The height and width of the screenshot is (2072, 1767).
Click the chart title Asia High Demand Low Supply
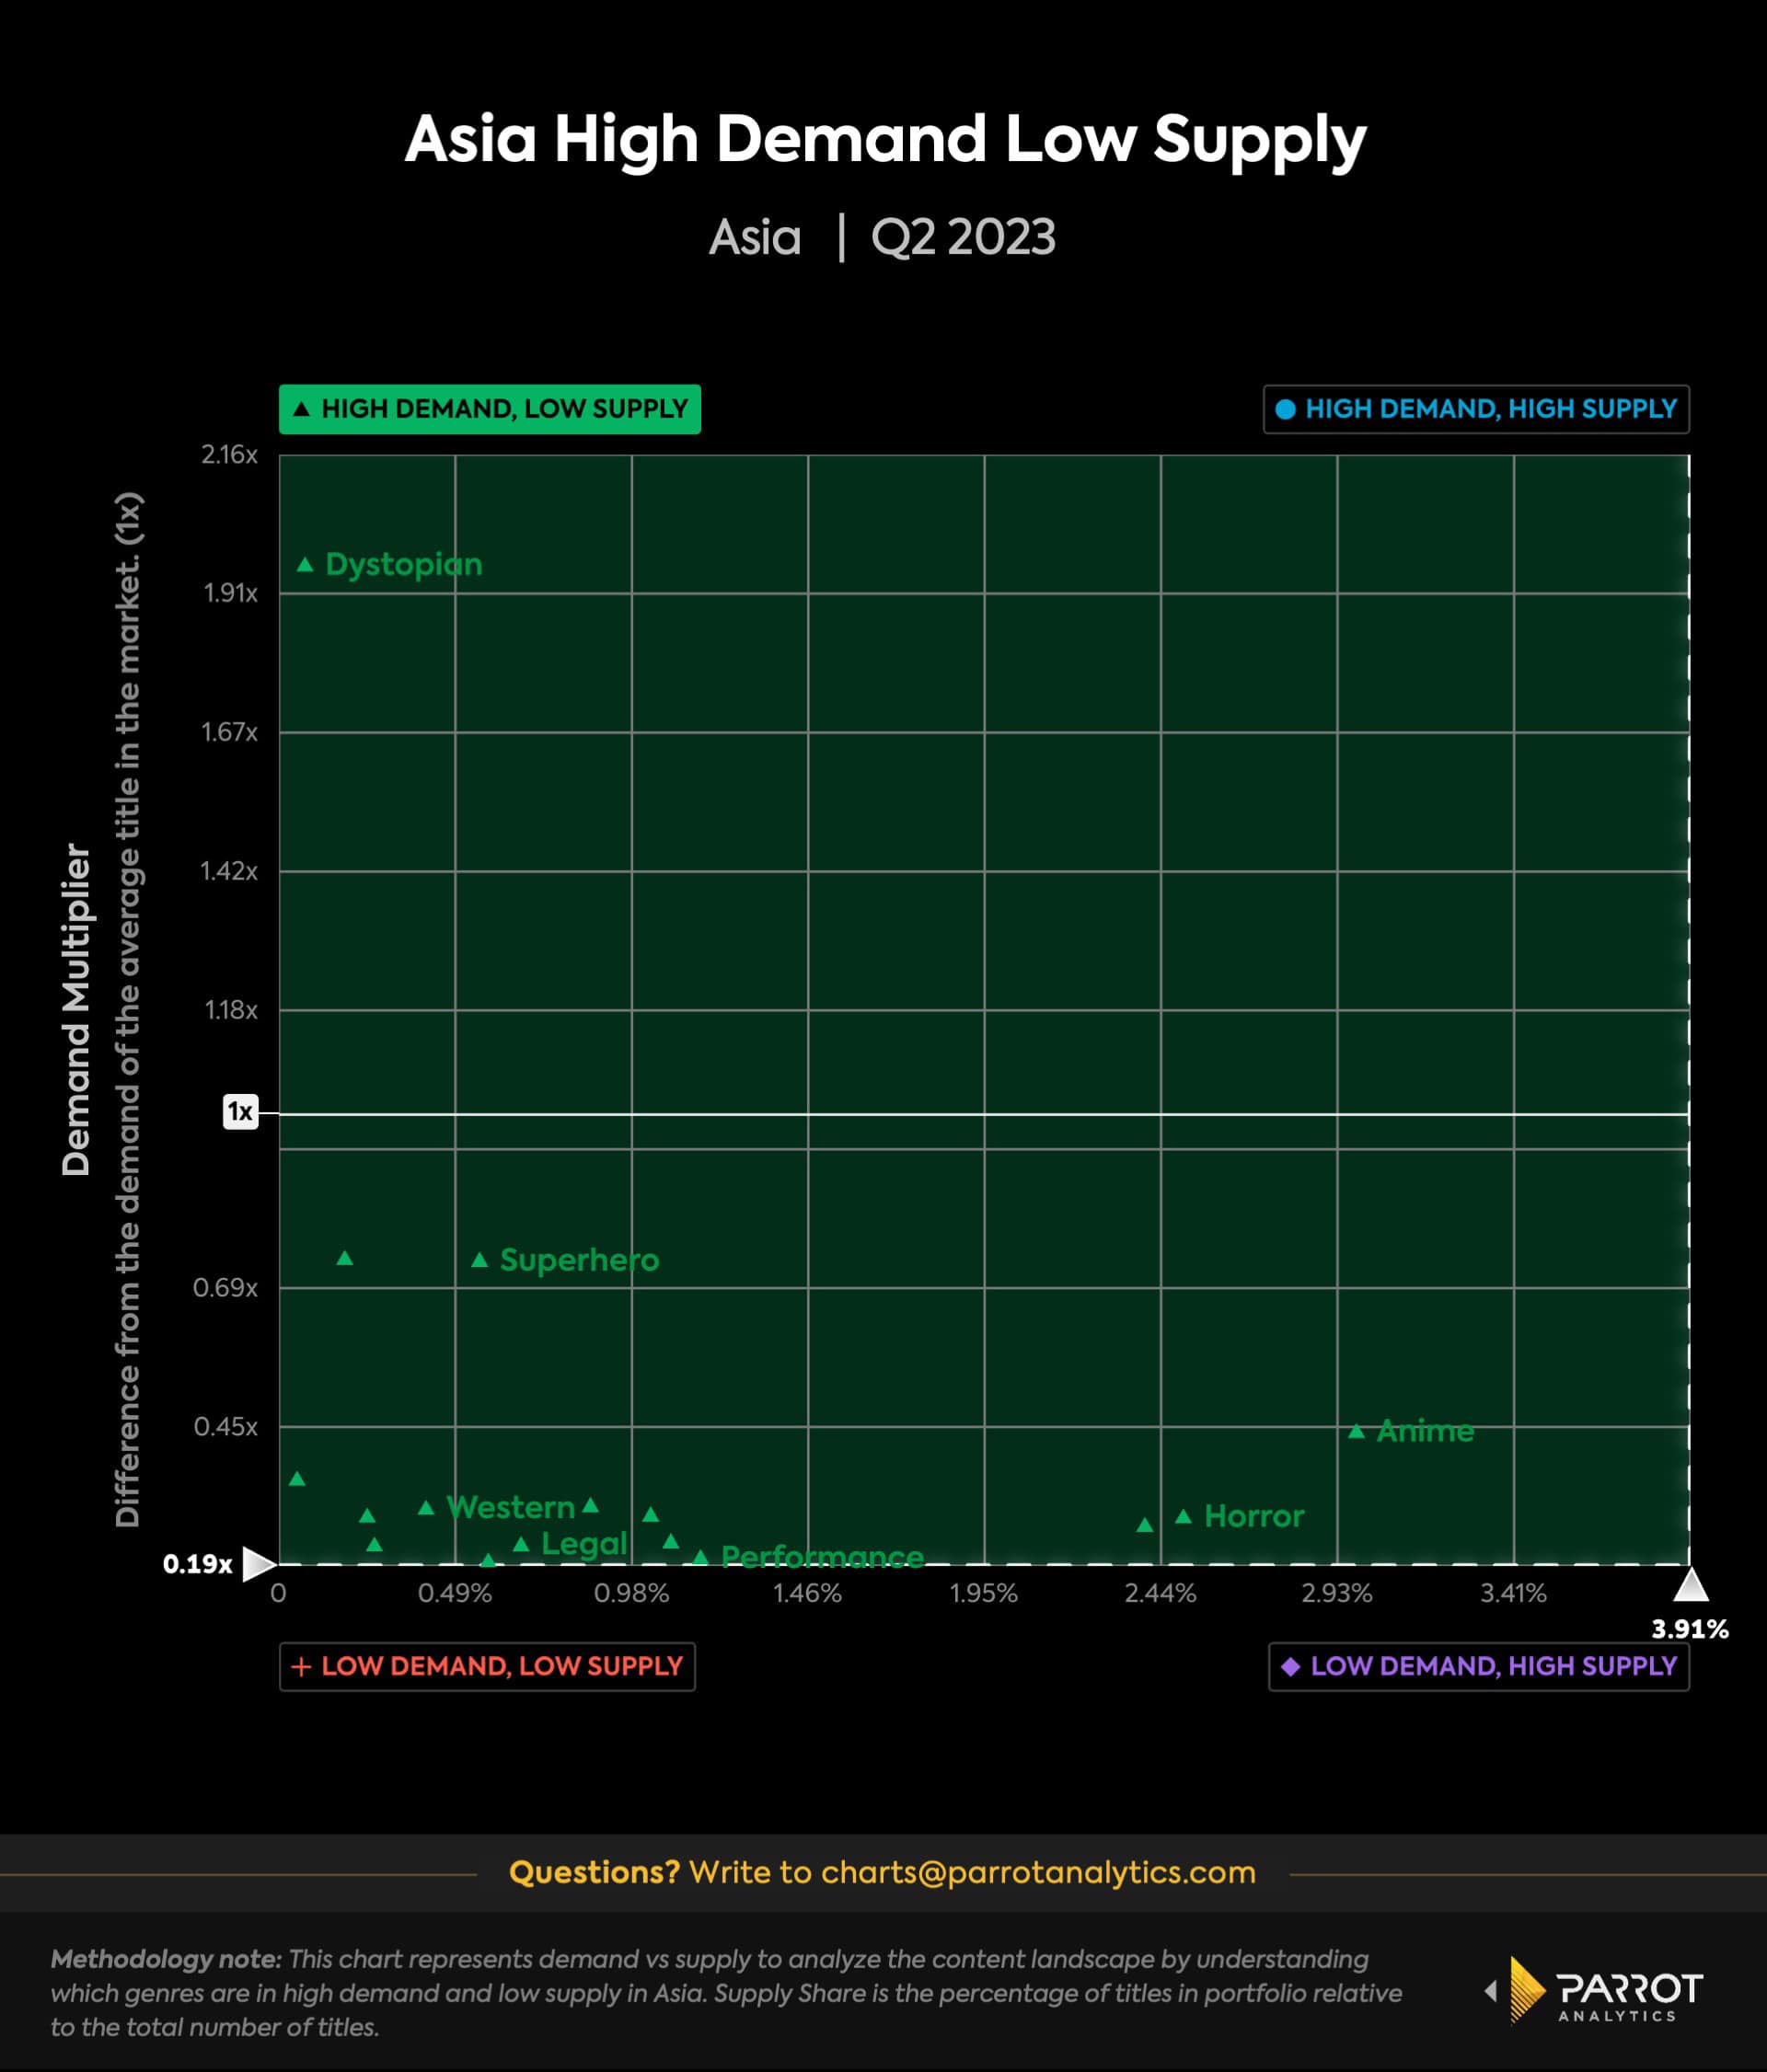tap(885, 139)
